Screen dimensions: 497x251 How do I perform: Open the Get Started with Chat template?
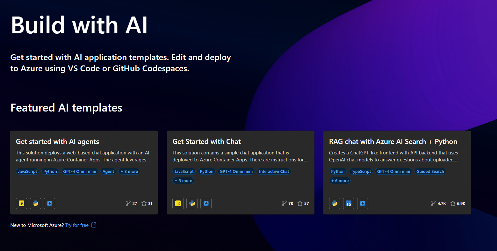tap(207, 141)
